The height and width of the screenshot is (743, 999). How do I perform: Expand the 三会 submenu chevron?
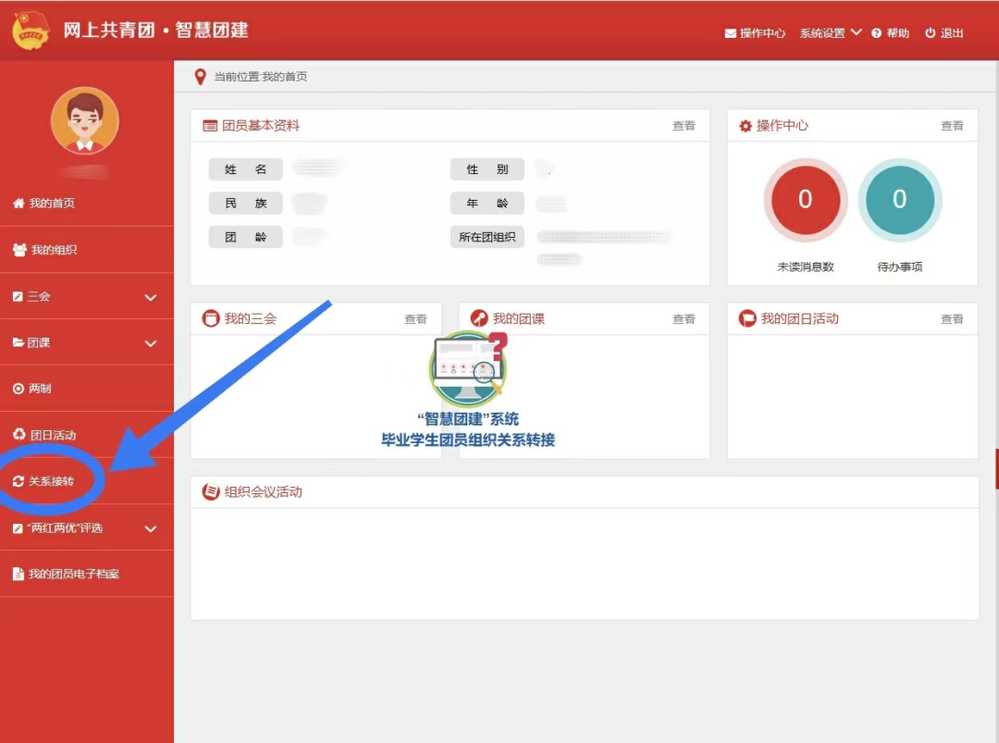151,298
